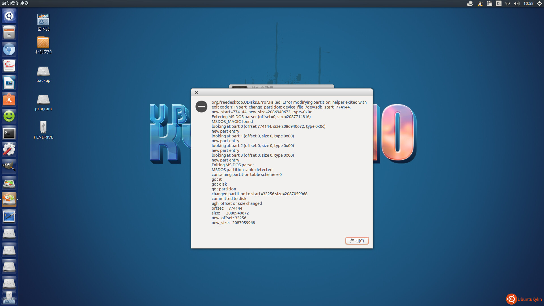Open the backup drive on desktop
The image size is (544, 306).
click(x=43, y=71)
